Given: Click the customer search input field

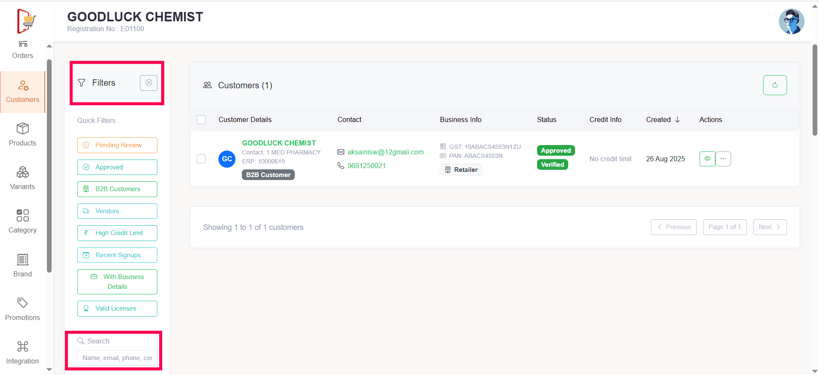Looking at the screenshot, I should 117,358.
